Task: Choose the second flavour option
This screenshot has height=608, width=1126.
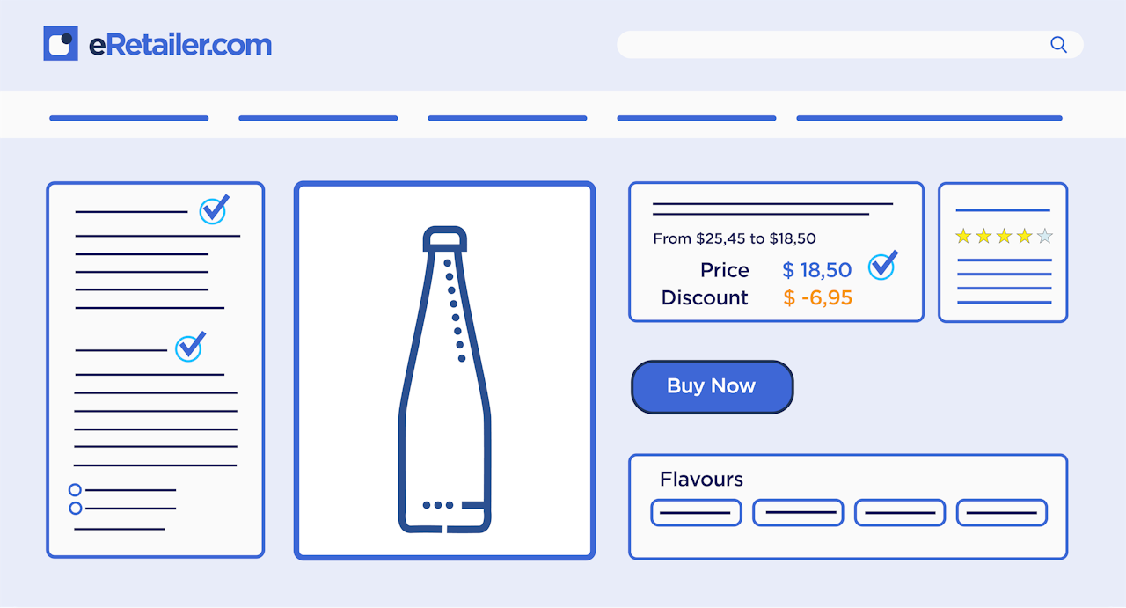Action: click(x=798, y=512)
